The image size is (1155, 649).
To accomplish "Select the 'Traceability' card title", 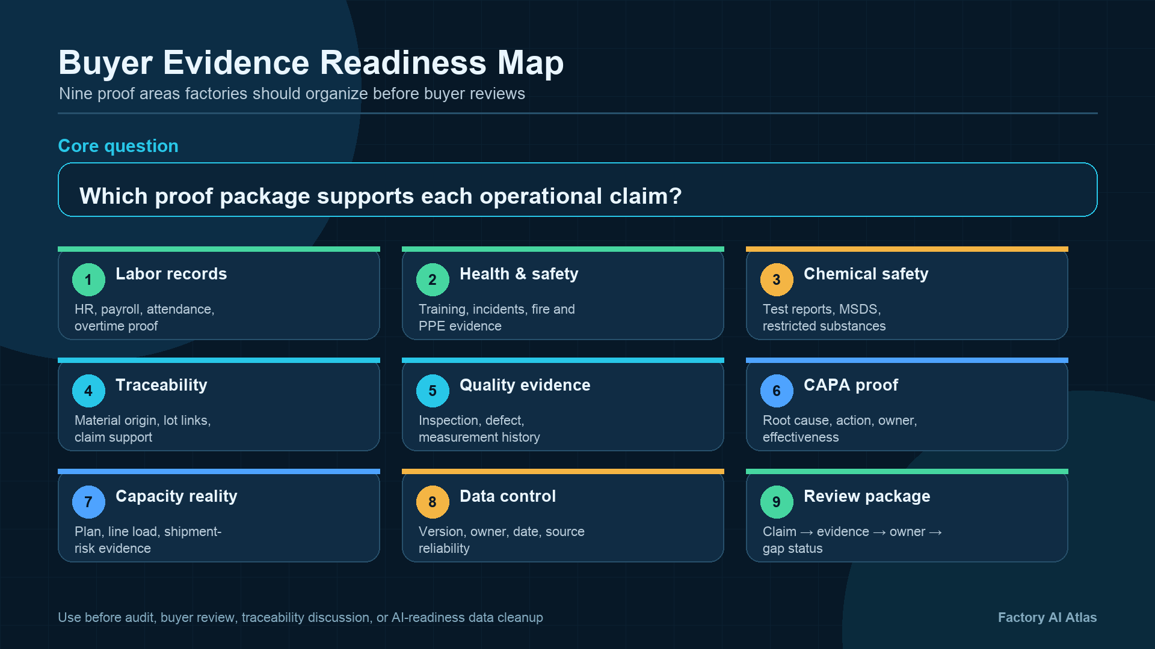I will tap(161, 385).
